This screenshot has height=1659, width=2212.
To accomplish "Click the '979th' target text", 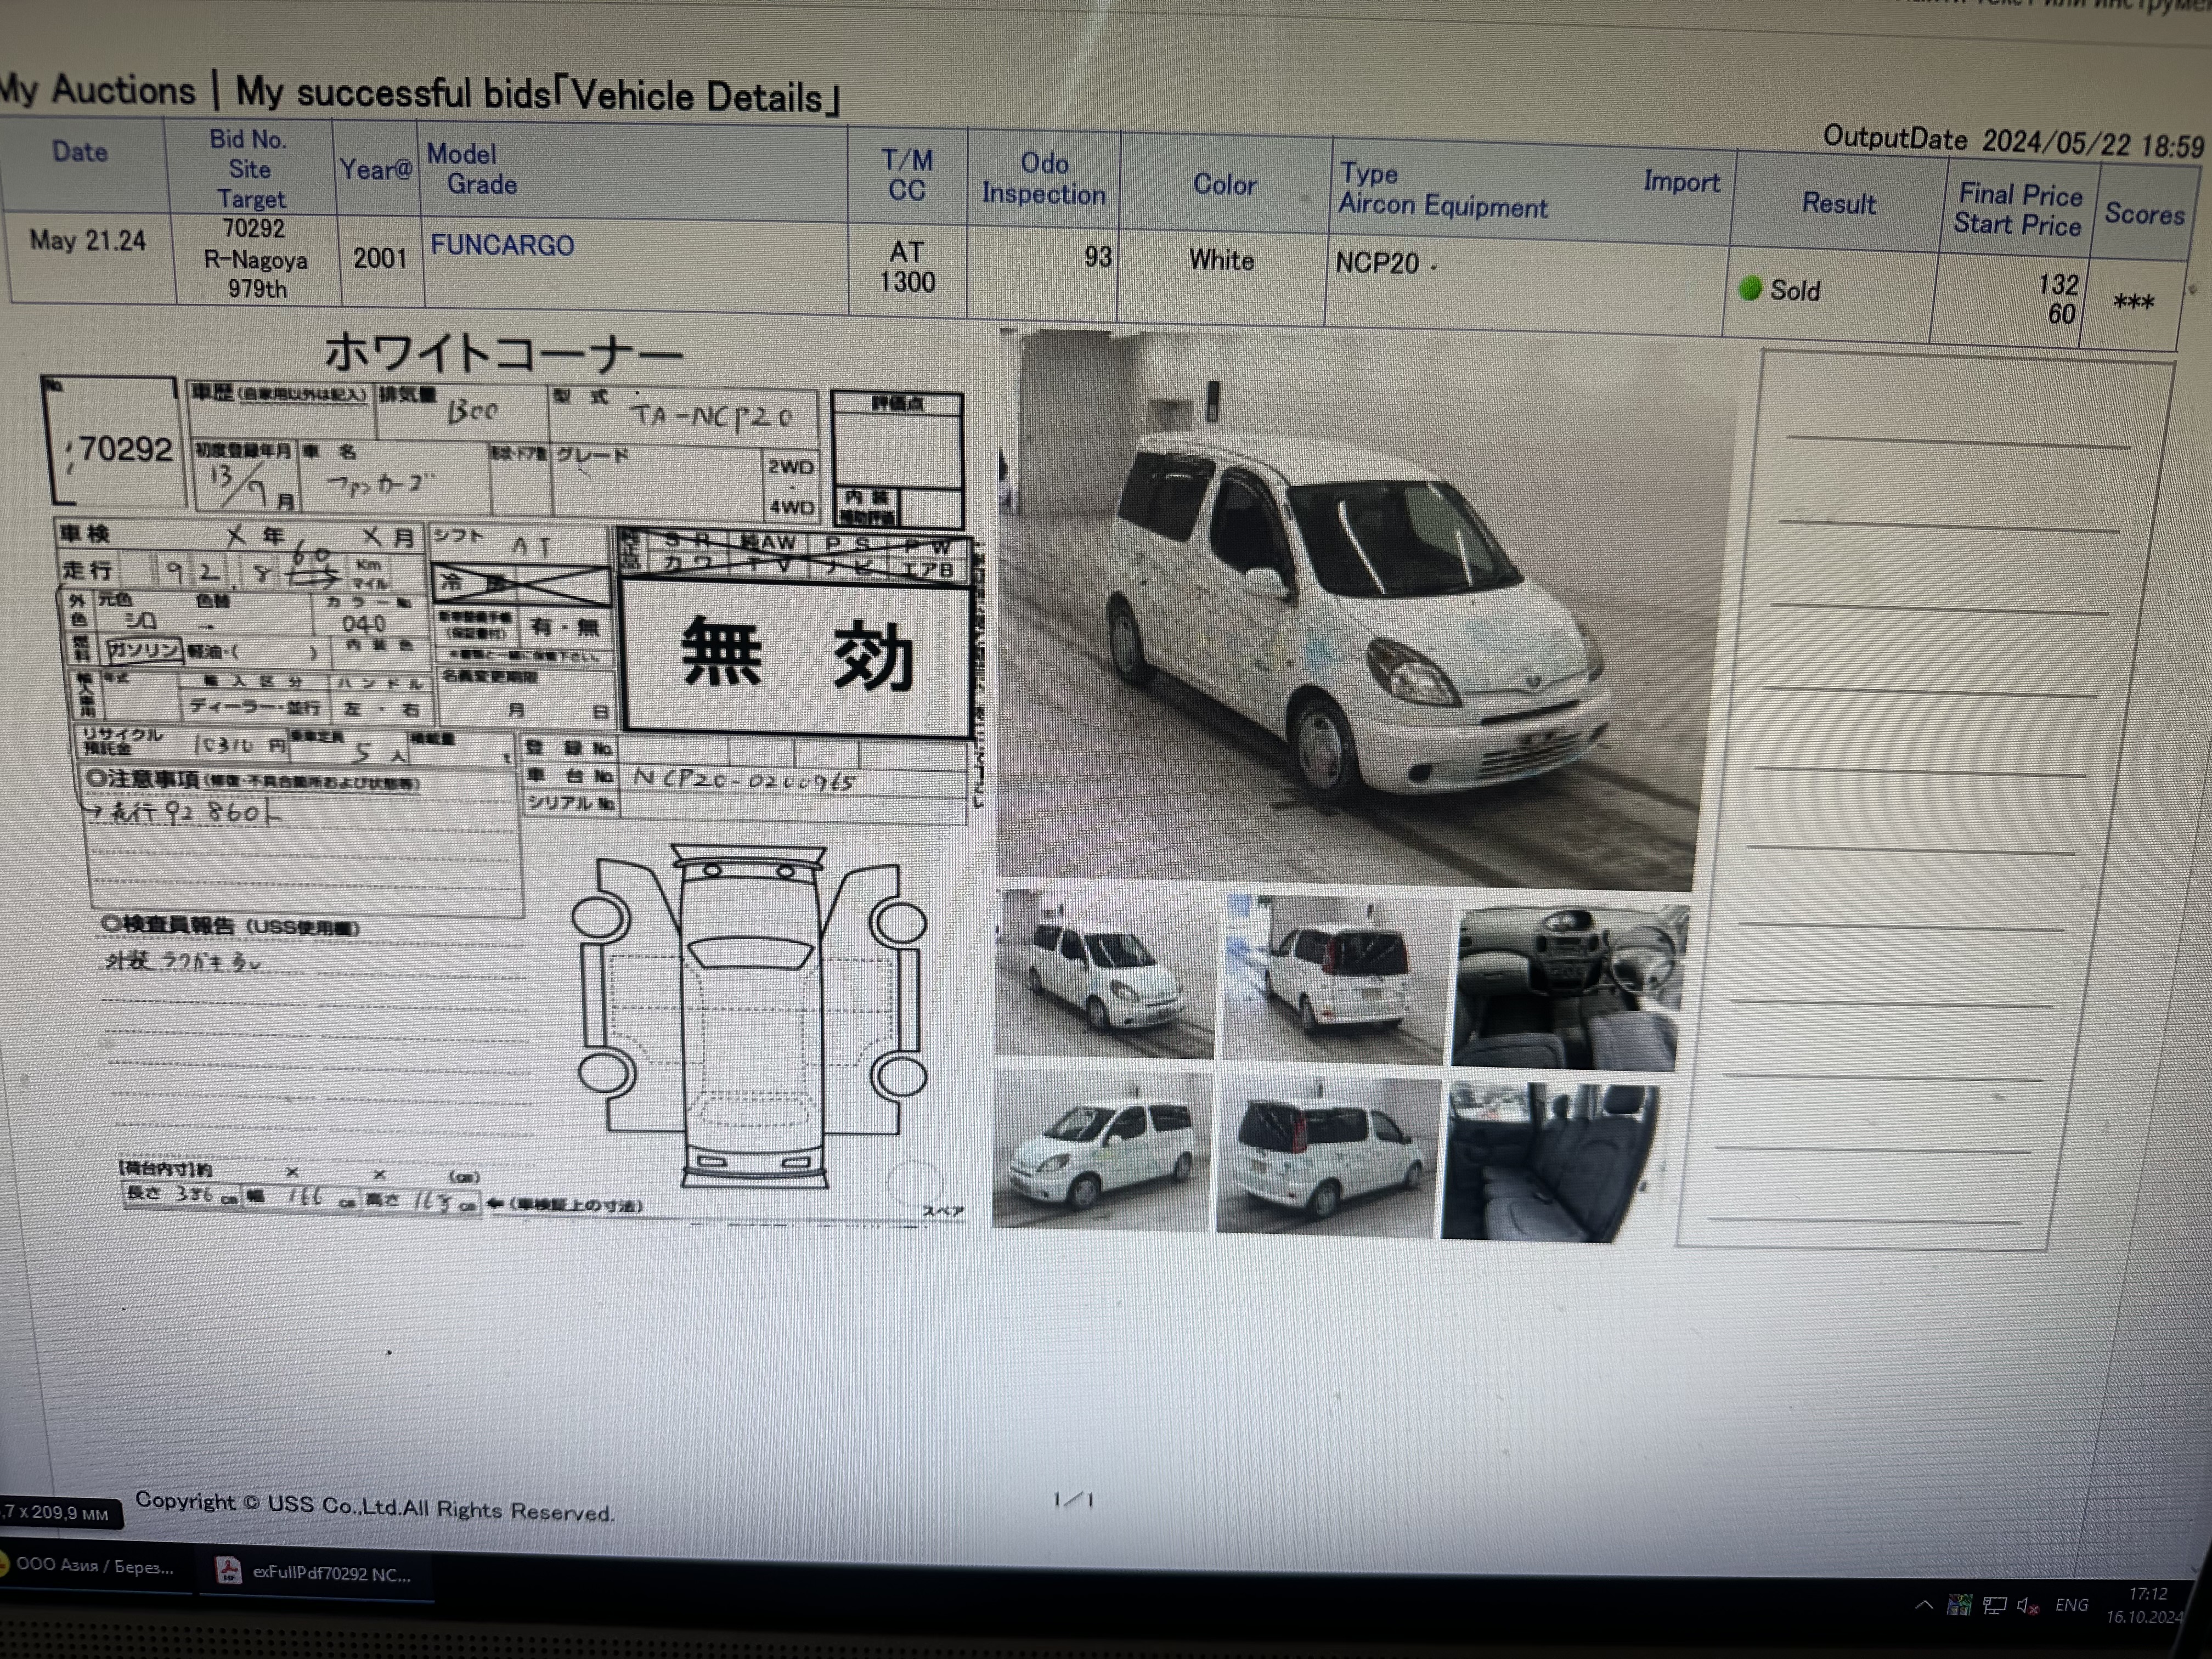I will coord(257,289).
